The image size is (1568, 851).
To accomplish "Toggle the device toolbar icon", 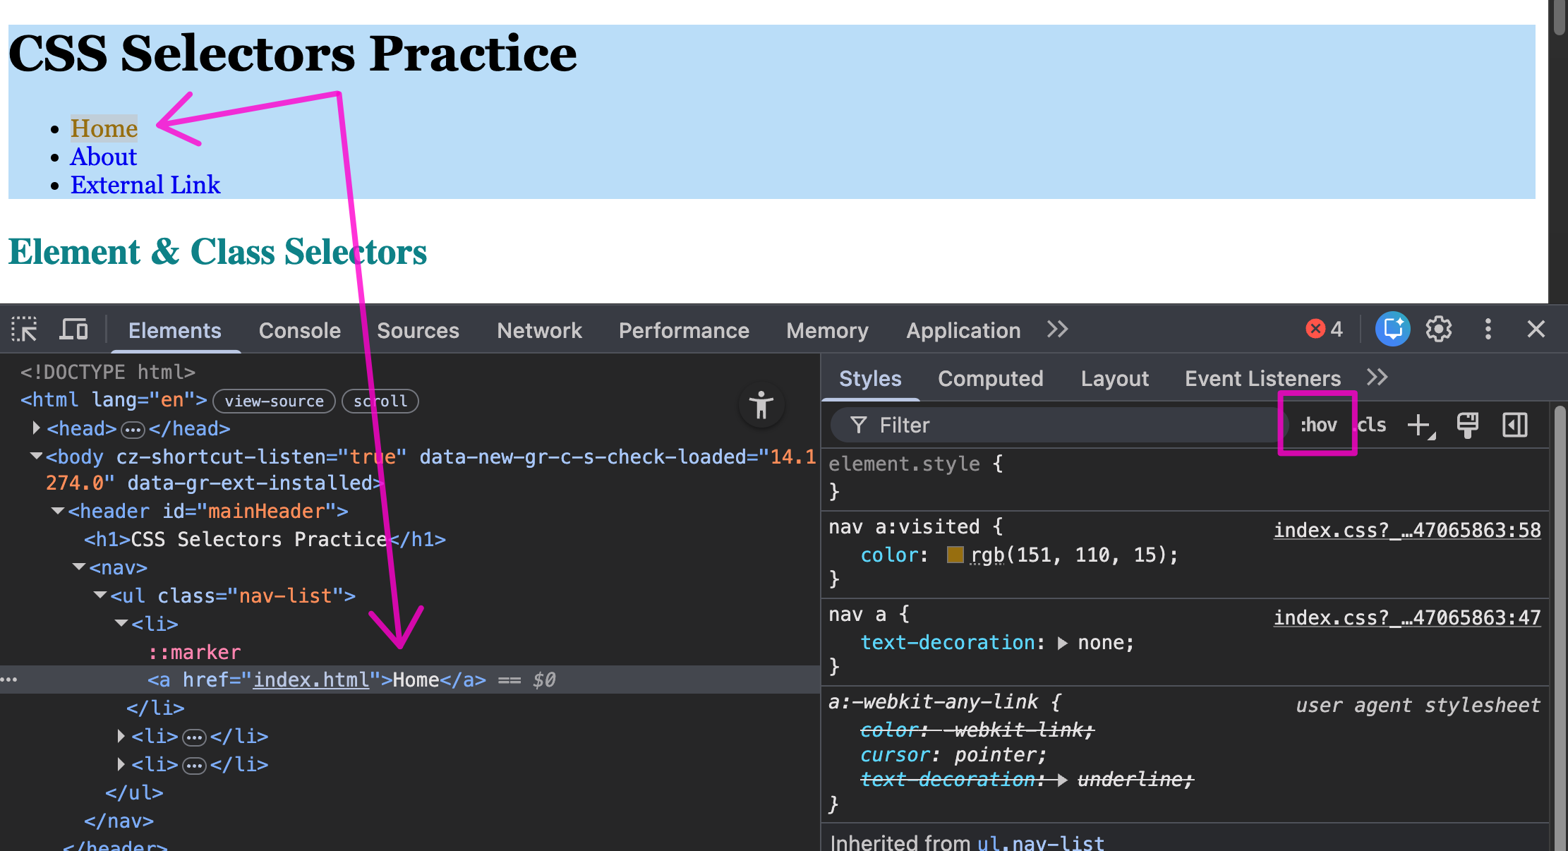I will (73, 330).
